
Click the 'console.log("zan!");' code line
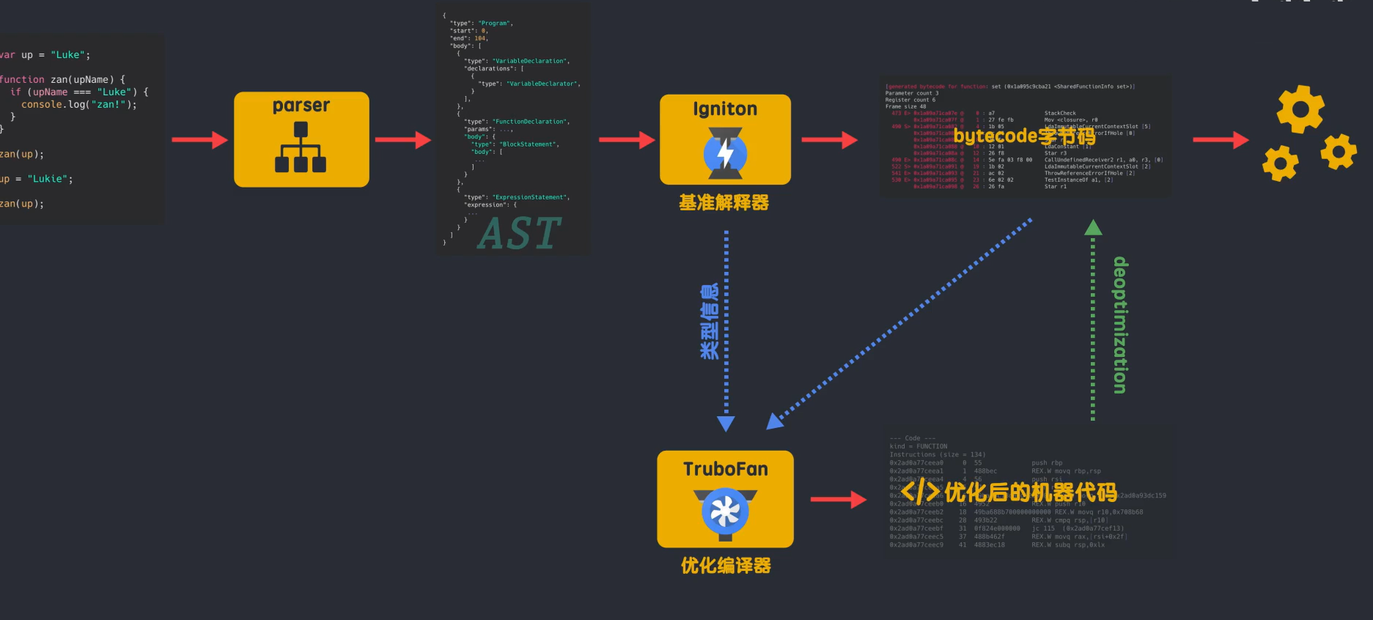click(x=79, y=104)
